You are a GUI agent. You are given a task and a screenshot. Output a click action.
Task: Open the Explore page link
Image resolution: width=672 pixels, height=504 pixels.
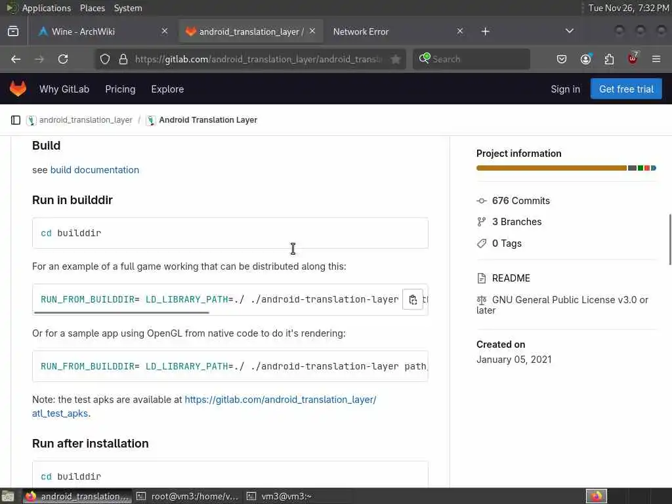coord(167,89)
